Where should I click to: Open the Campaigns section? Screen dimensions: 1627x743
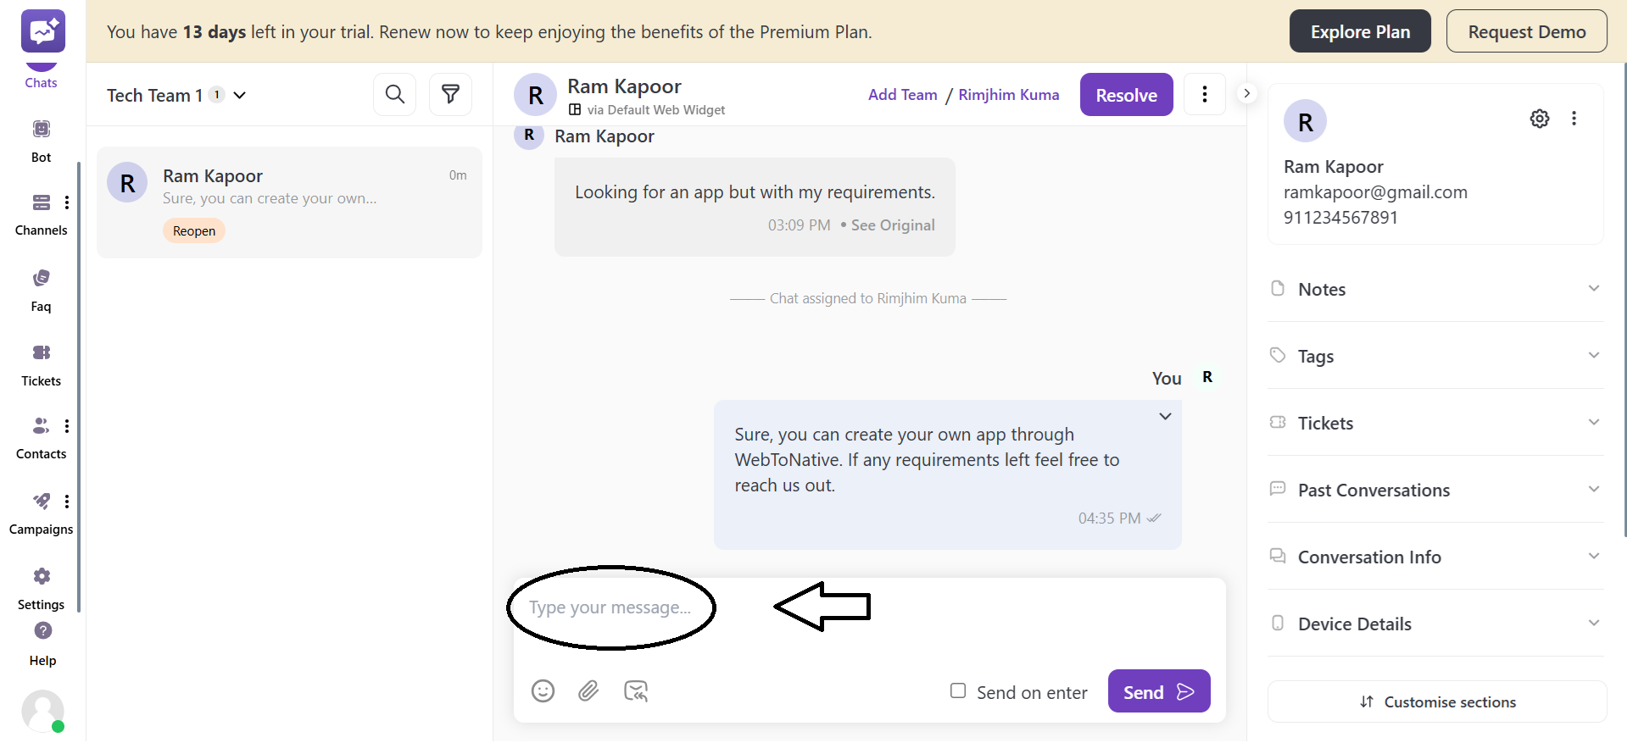coord(41,511)
